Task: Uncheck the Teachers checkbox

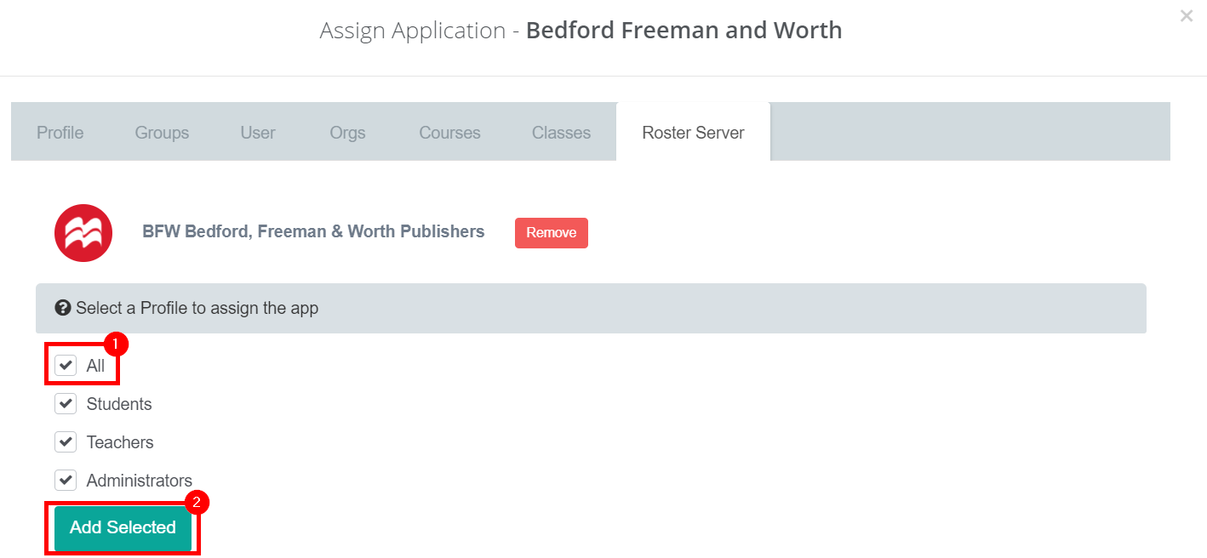Action: (66, 441)
